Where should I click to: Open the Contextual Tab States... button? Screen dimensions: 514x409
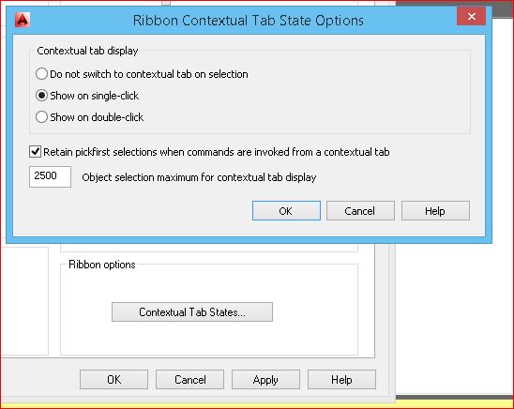click(x=192, y=312)
